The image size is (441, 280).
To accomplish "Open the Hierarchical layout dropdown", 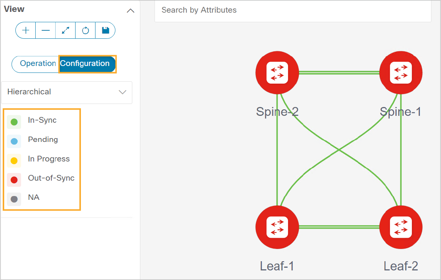I will pyautogui.click(x=67, y=92).
